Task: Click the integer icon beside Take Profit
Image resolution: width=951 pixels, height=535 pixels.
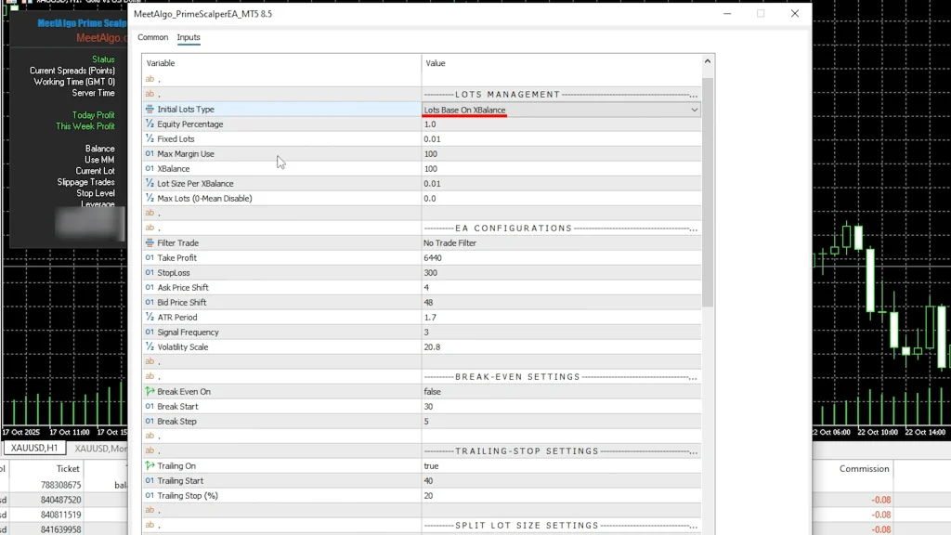Action: pyautogui.click(x=150, y=258)
